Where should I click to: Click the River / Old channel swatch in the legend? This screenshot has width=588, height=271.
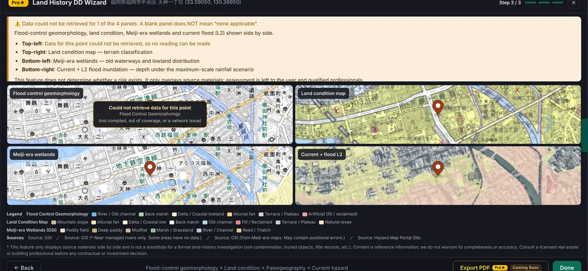click(x=94, y=214)
